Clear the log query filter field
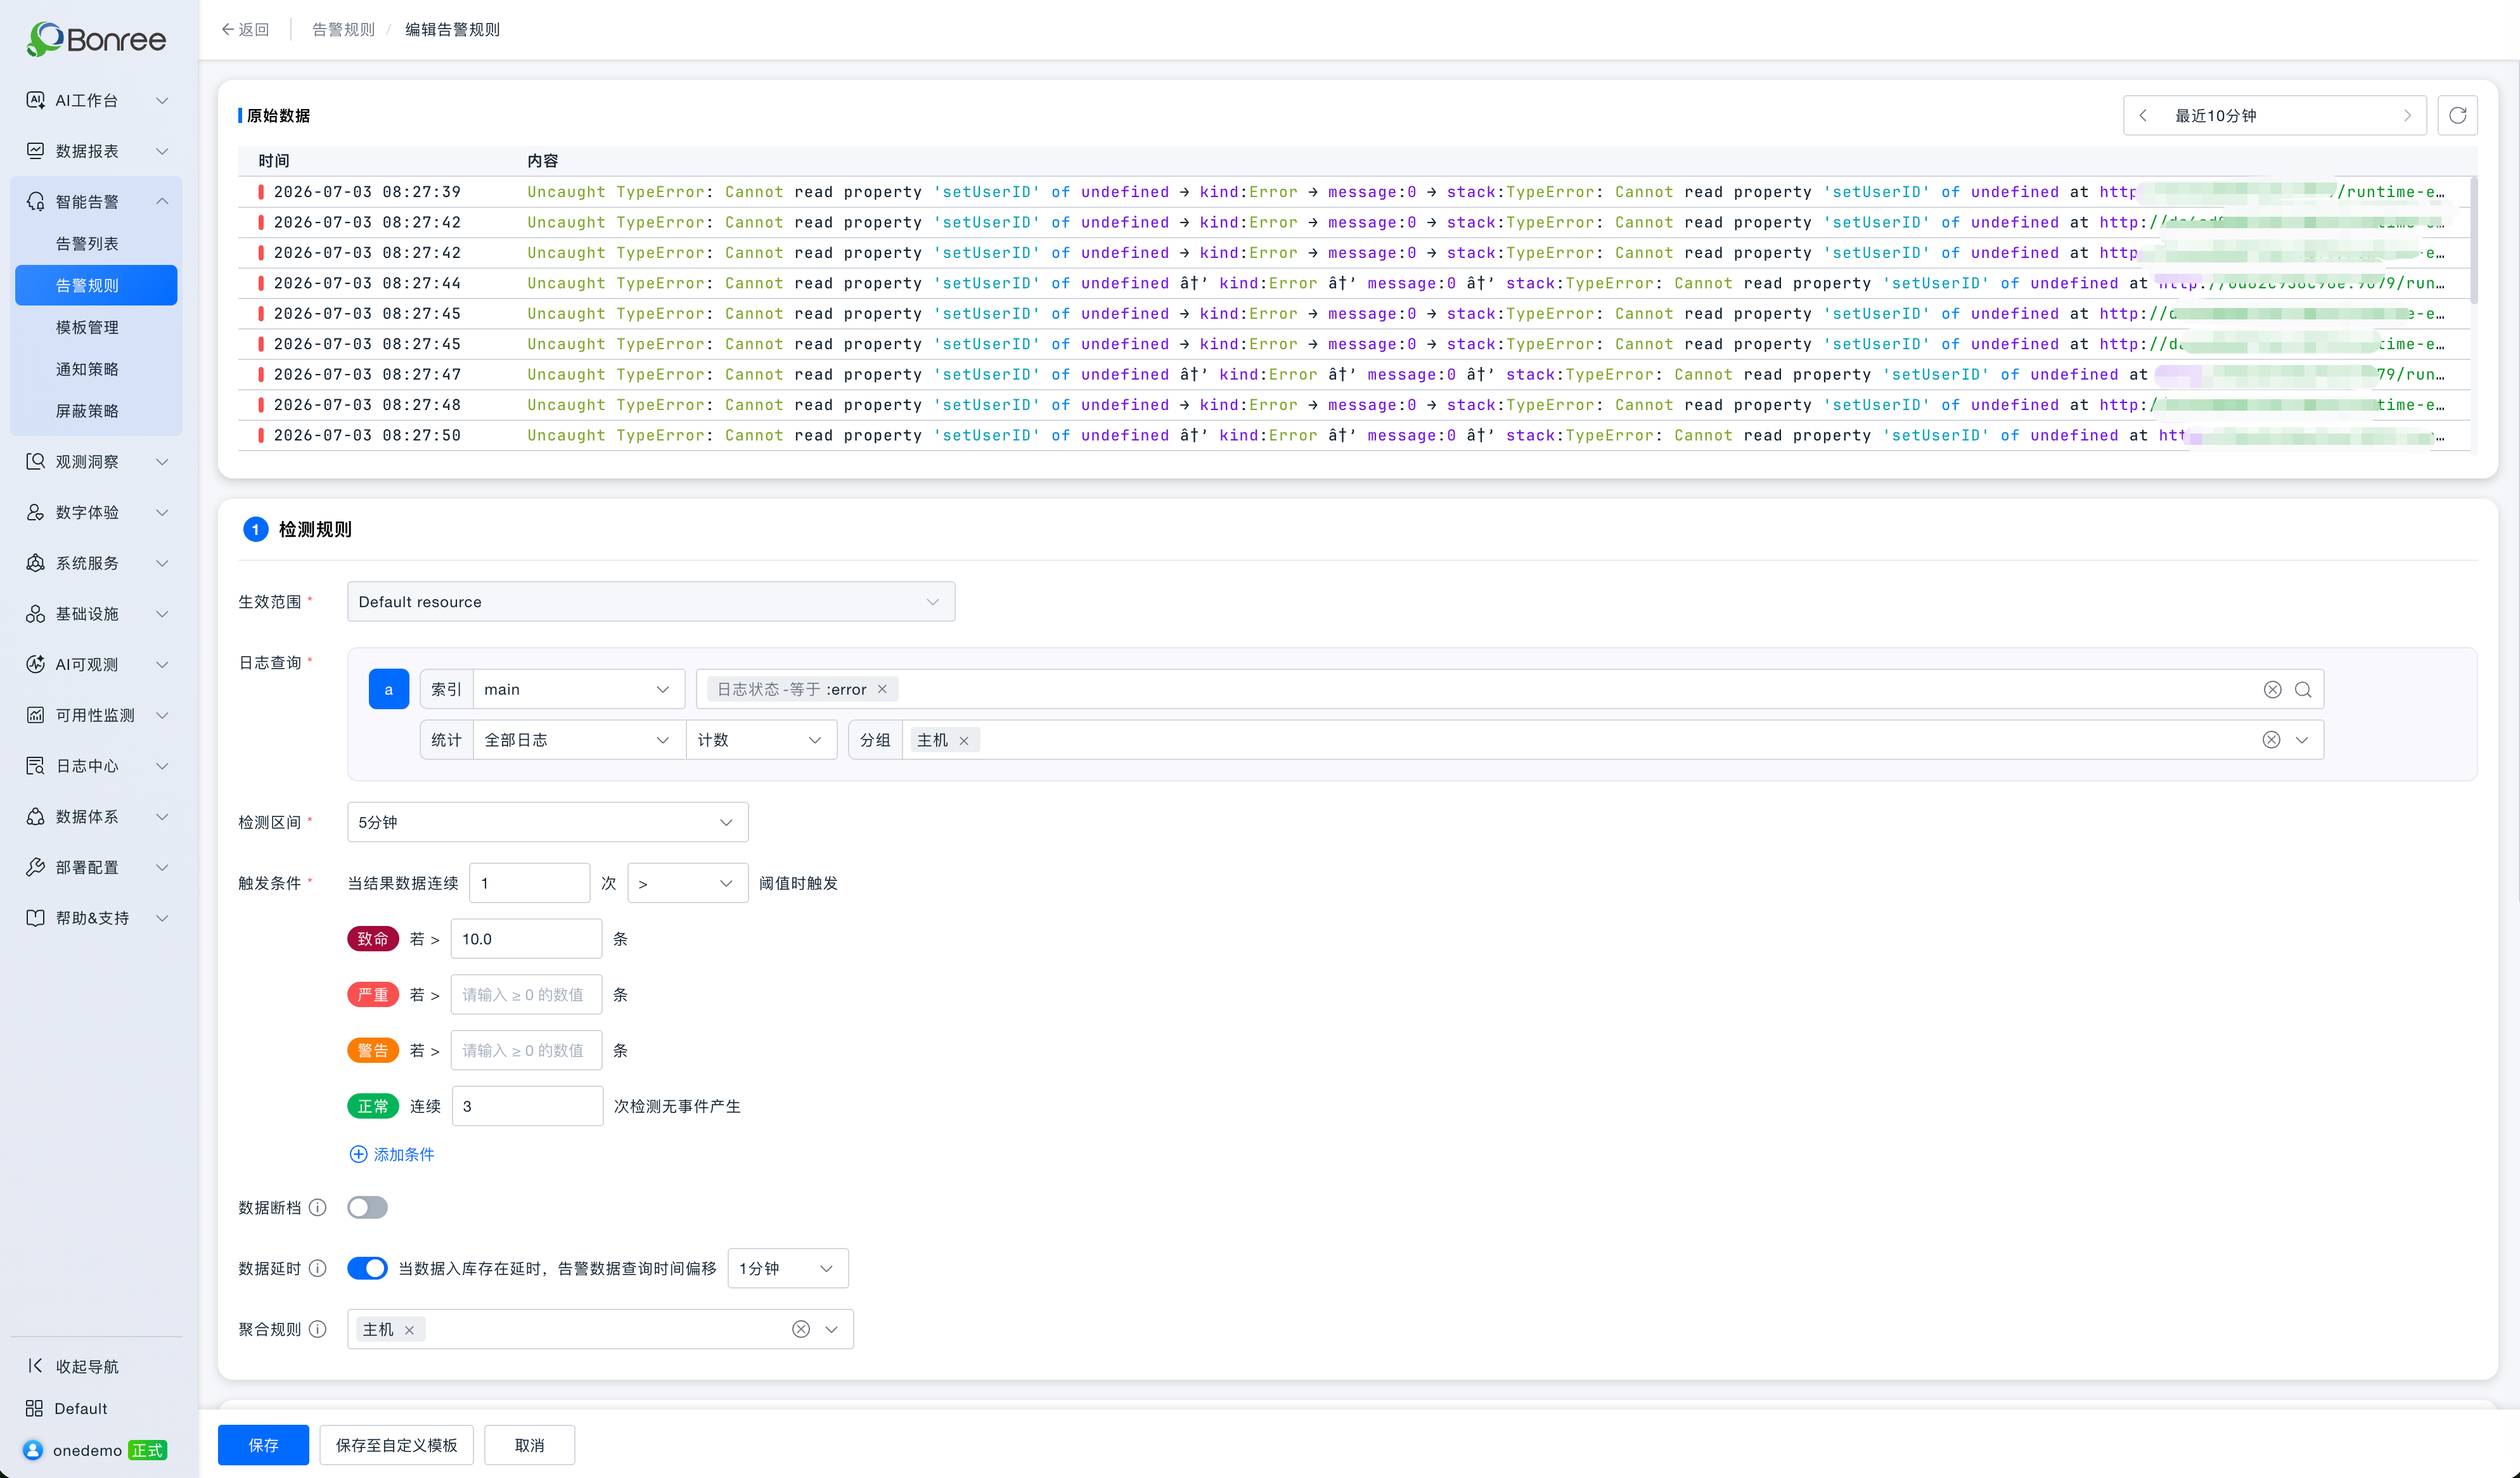Viewport: 2520px width, 1478px height. coord(2272,689)
